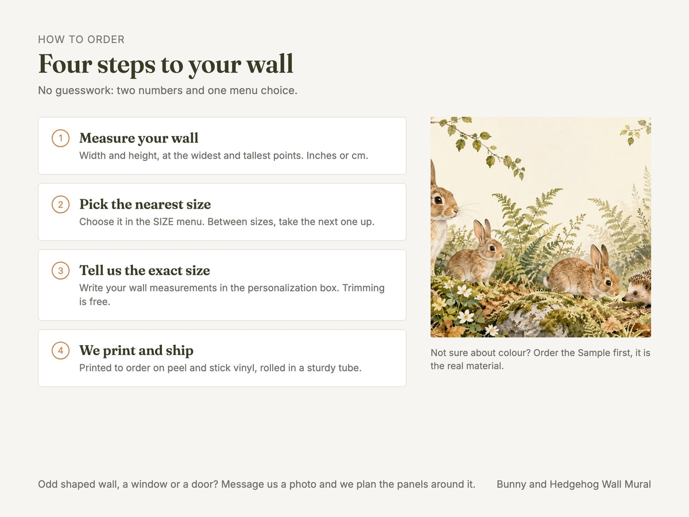This screenshot has height=517, width=689.
Task: Click the 'We print and ship' heading
Action: (136, 350)
